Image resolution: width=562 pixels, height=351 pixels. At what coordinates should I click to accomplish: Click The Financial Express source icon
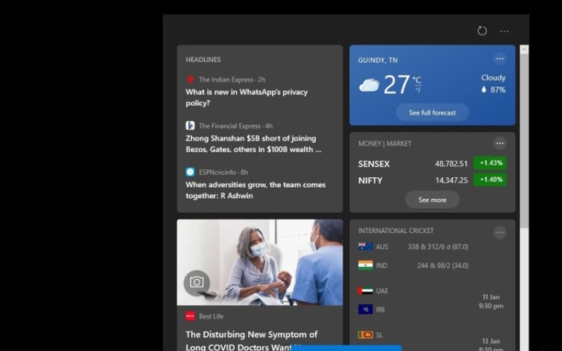(190, 126)
